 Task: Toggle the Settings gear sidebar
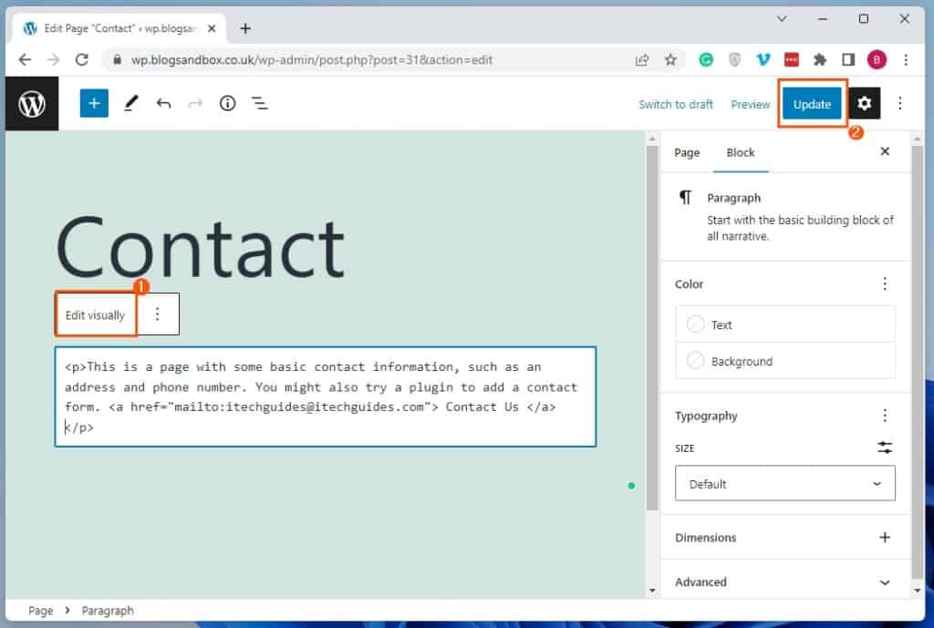(865, 104)
